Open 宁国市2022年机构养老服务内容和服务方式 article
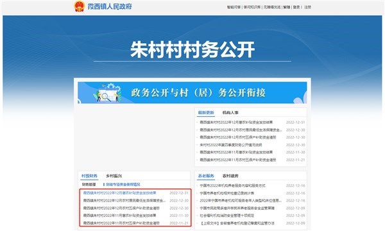The height and width of the screenshot is (231, 385). point(232,185)
